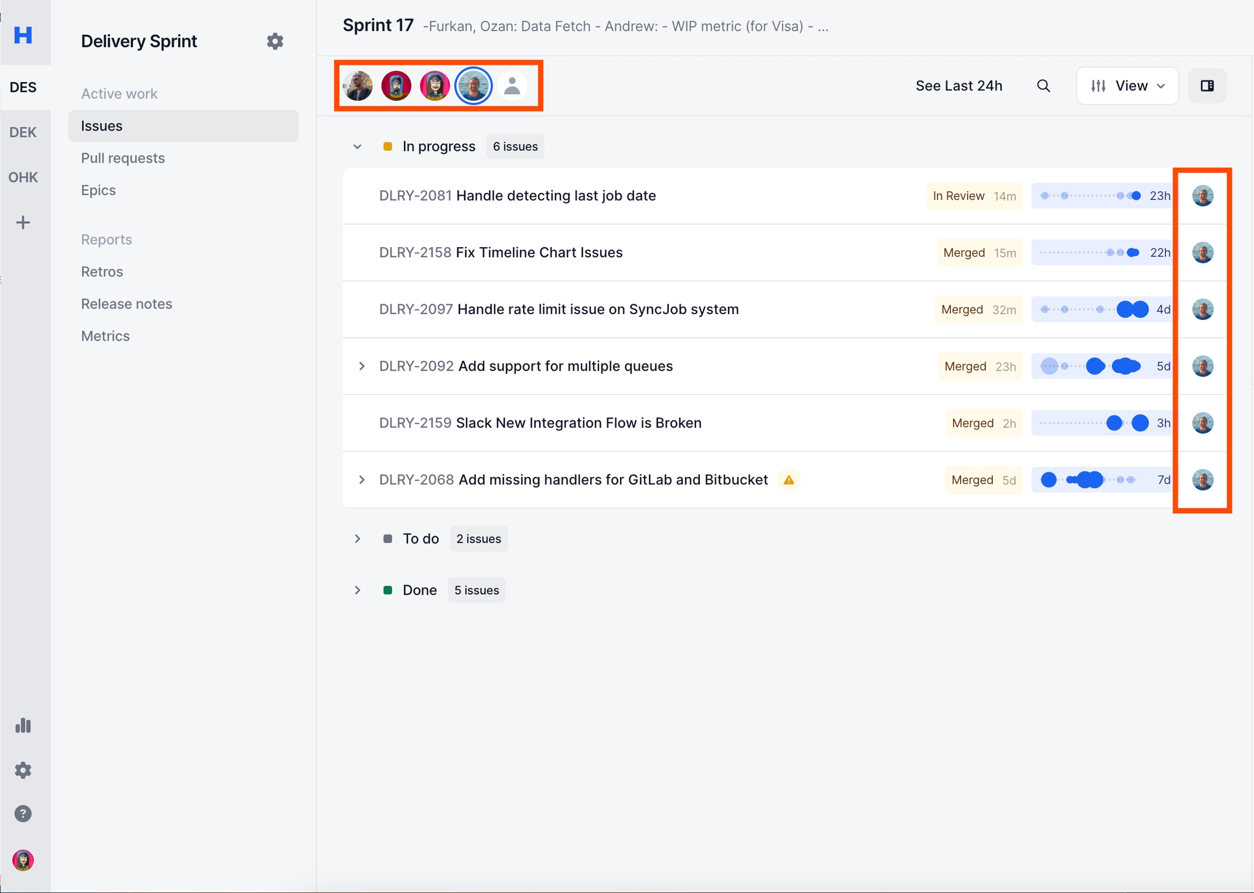
Task: Click the plus icon to add workspace
Action: click(x=22, y=223)
